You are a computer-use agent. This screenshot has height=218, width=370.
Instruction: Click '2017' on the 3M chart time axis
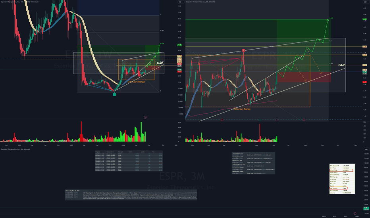[x=334, y=216]
